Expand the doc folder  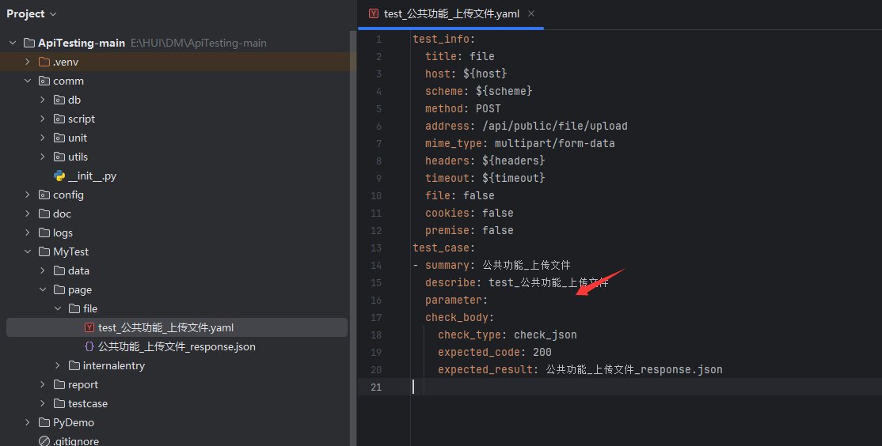point(28,214)
